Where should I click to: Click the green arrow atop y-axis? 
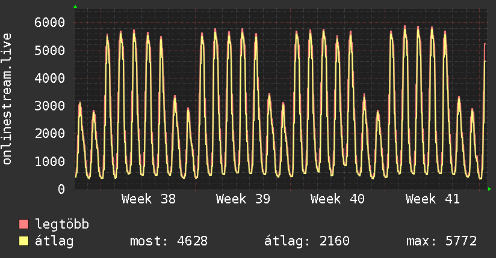75,7
